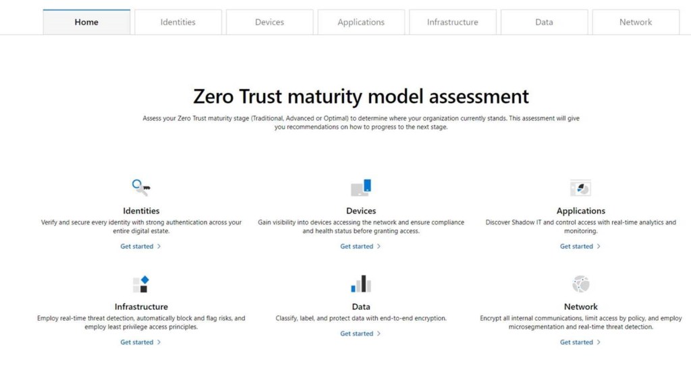Click Get started under Identities
Viewport: 691px width, 382px height.
[x=140, y=247]
